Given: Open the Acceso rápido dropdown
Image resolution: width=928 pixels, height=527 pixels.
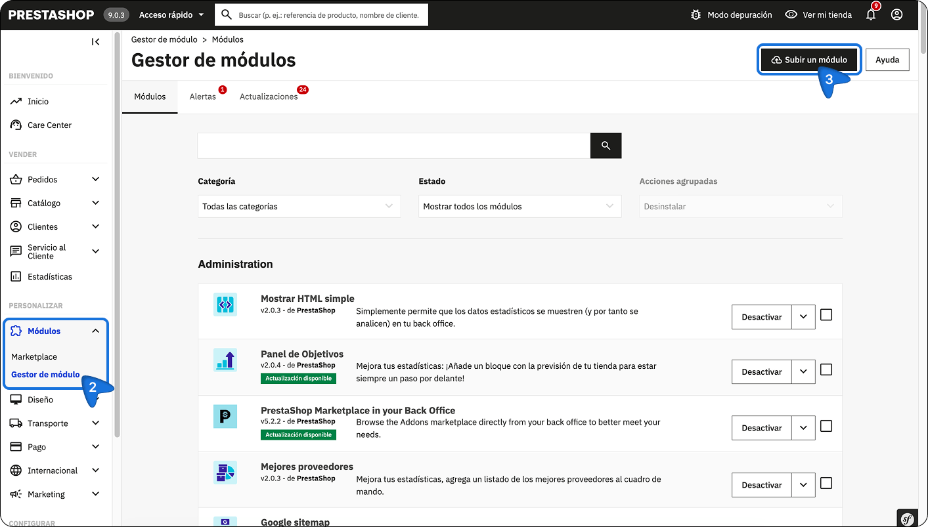Looking at the screenshot, I should (171, 14).
